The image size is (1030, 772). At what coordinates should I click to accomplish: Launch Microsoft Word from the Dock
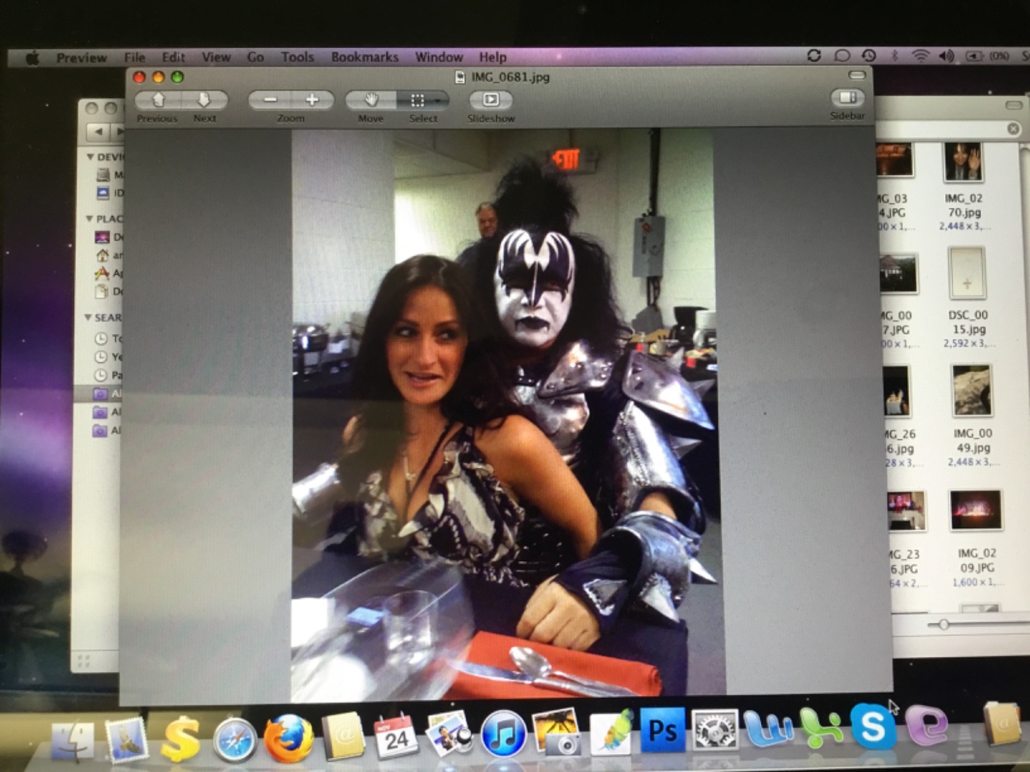click(x=770, y=728)
